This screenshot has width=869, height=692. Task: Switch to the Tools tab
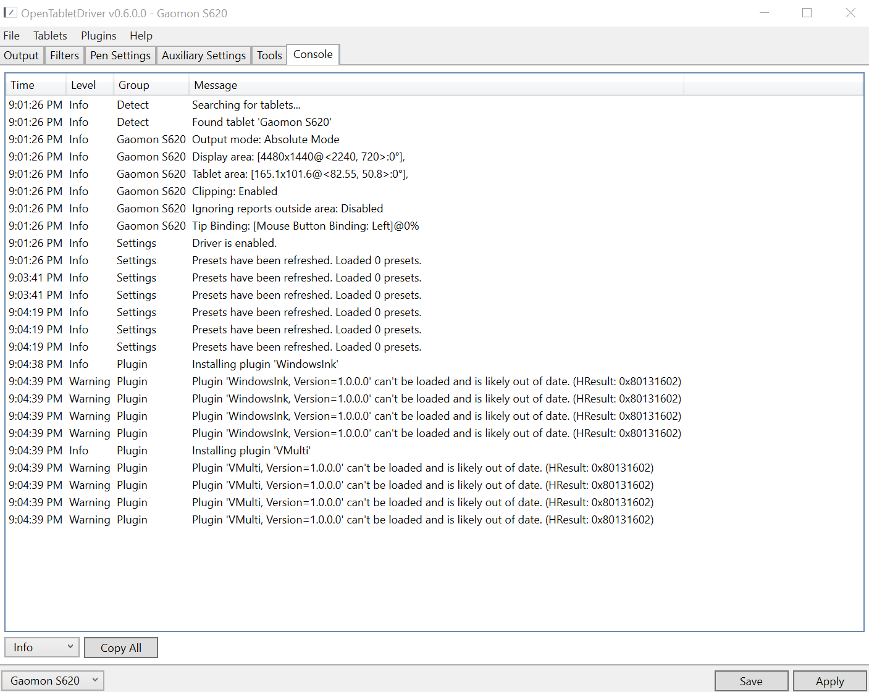coord(269,55)
